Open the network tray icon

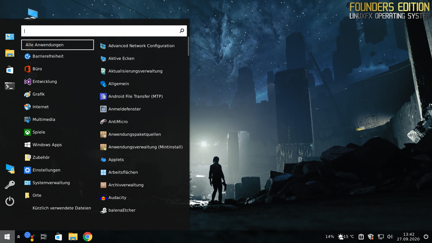pos(381,237)
